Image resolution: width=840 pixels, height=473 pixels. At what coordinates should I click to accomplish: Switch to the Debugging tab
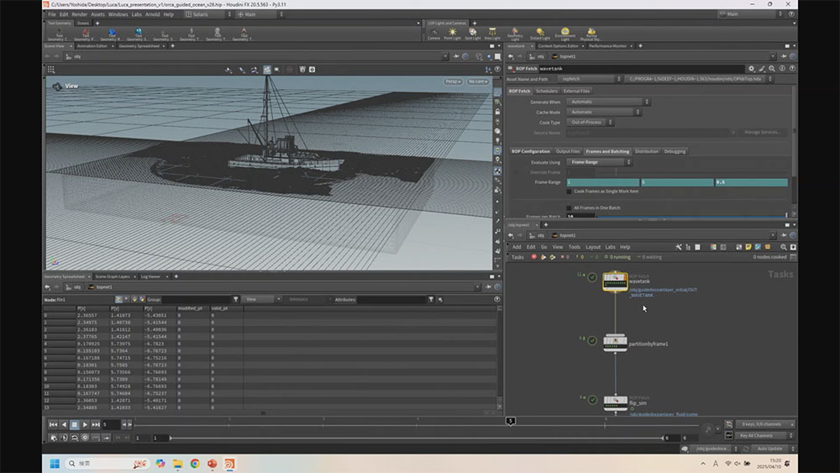coord(675,151)
